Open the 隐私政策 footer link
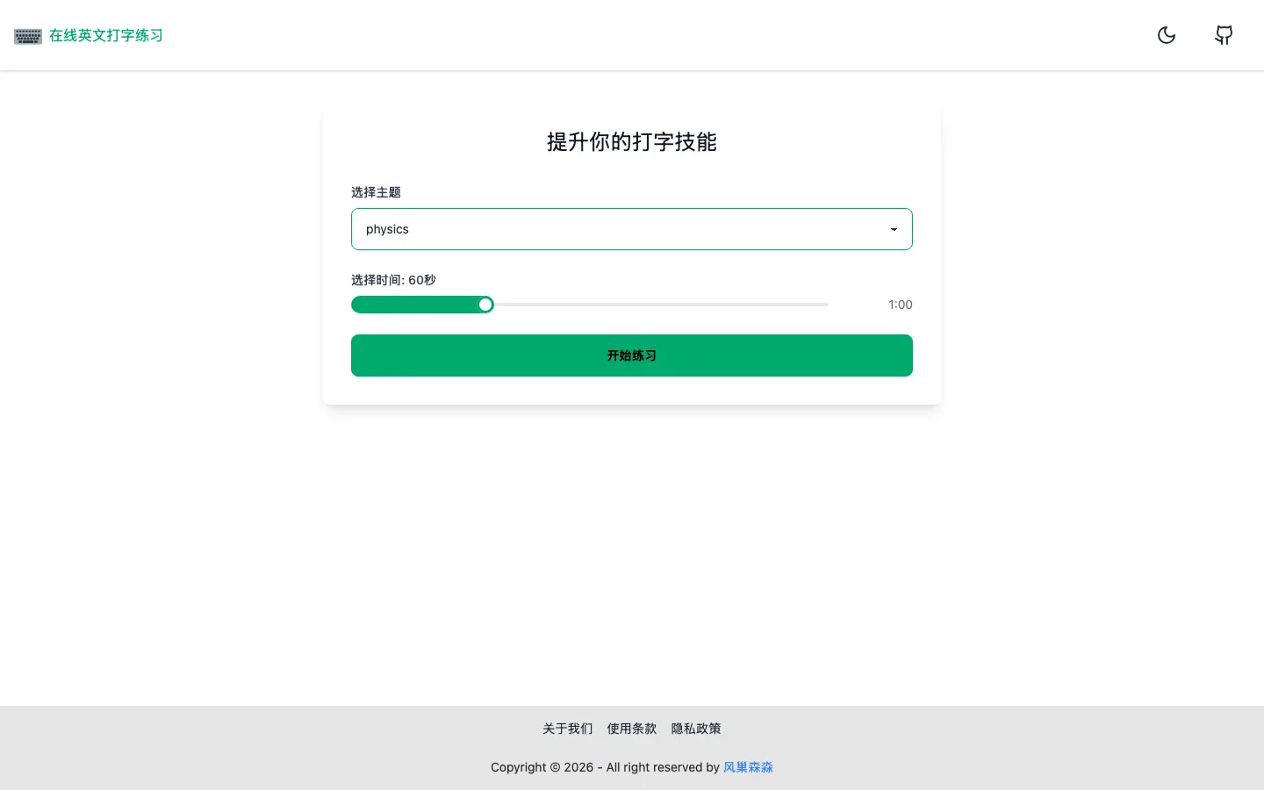This screenshot has height=790, width=1264. pyautogui.click(x=696, y=729)
